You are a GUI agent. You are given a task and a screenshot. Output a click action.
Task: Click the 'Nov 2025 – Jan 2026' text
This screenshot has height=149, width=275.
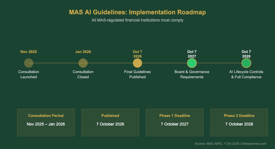pos(46,124)
